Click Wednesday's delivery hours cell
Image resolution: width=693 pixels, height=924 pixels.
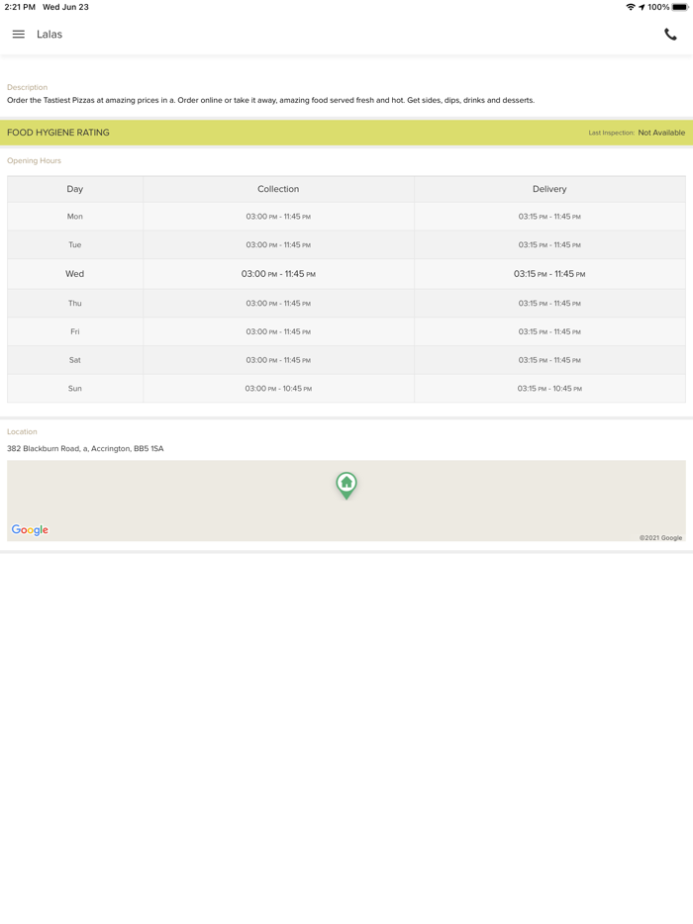[x=549, y=274]
